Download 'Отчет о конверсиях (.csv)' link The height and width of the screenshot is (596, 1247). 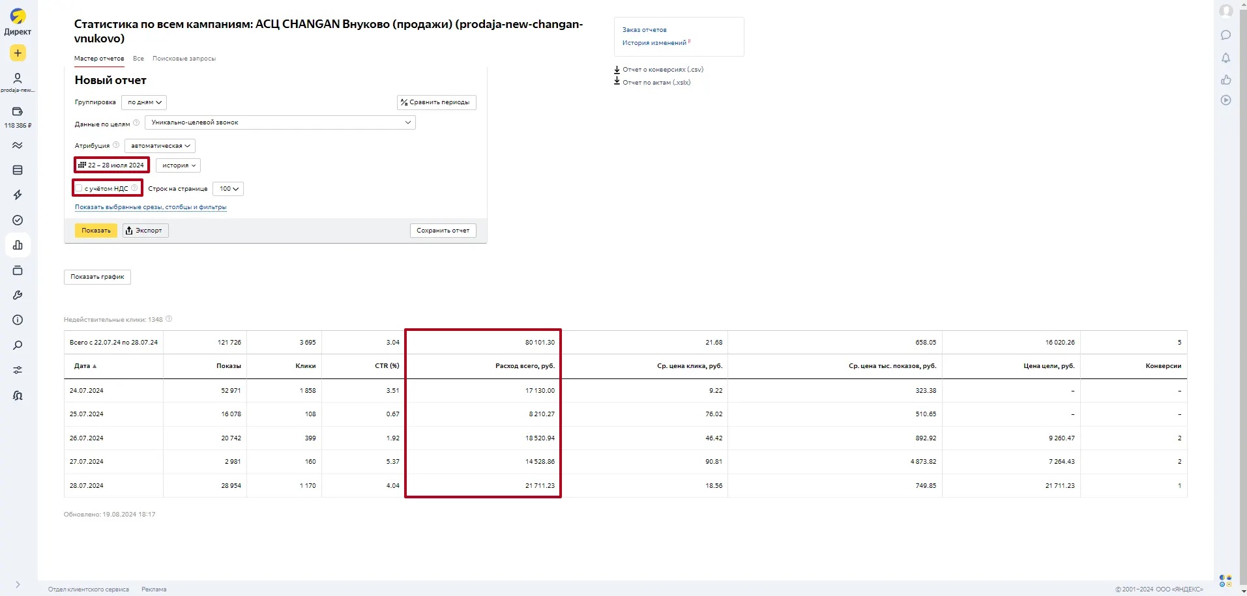pos(662,69)
